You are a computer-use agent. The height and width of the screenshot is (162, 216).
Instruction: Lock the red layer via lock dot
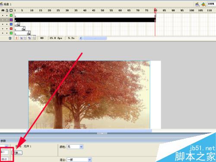pos(7,29)
